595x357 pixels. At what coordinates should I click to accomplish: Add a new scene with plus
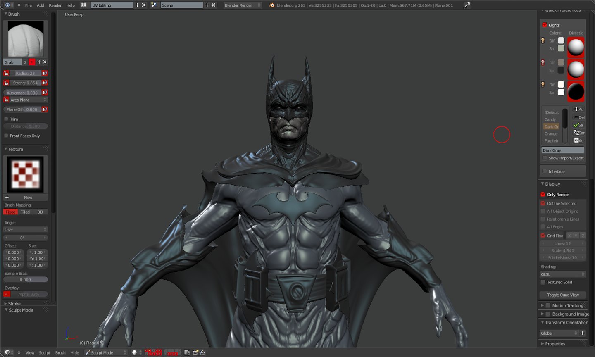pos(207,5)
